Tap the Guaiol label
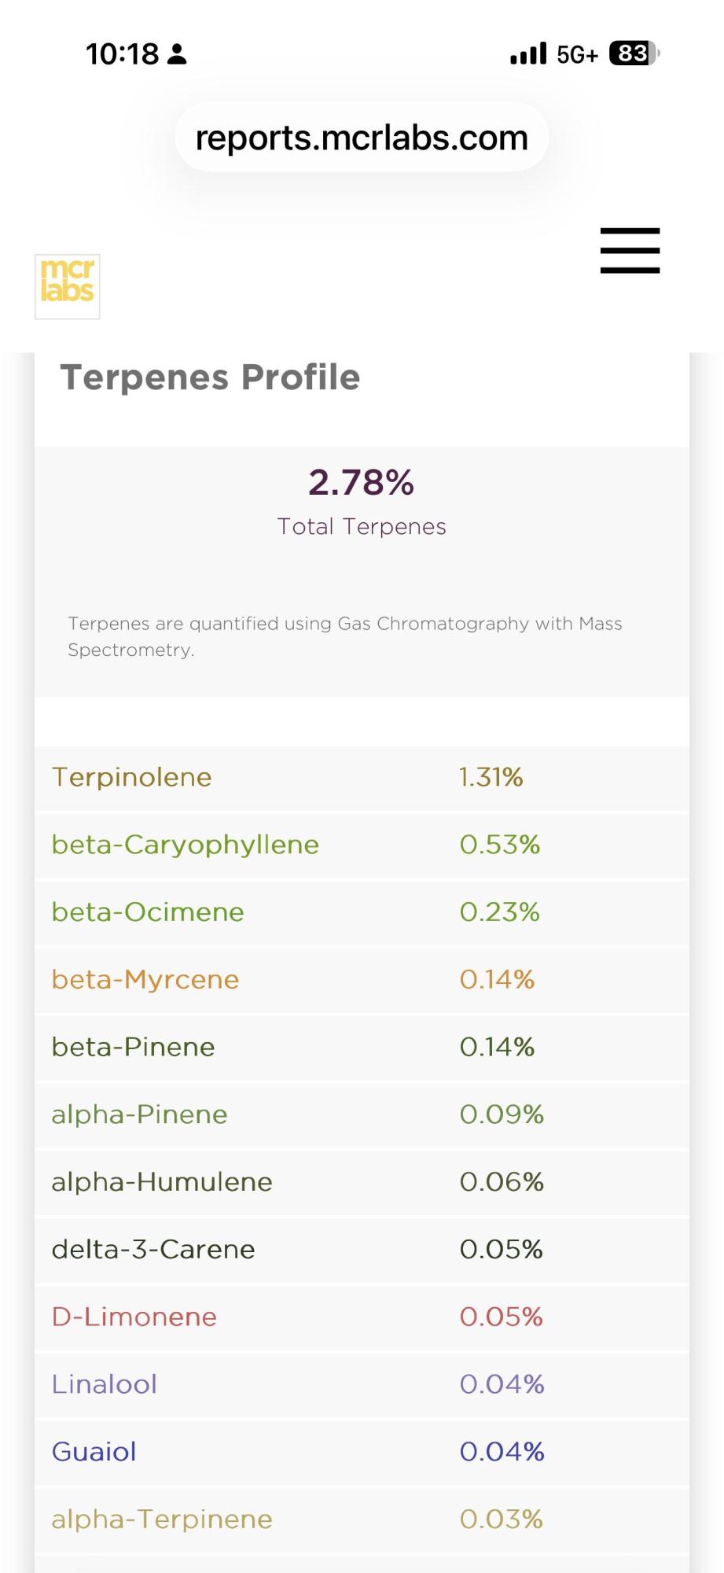Image resolution: width=724 pixels, height=1573 pixels. coord(94,1452)
